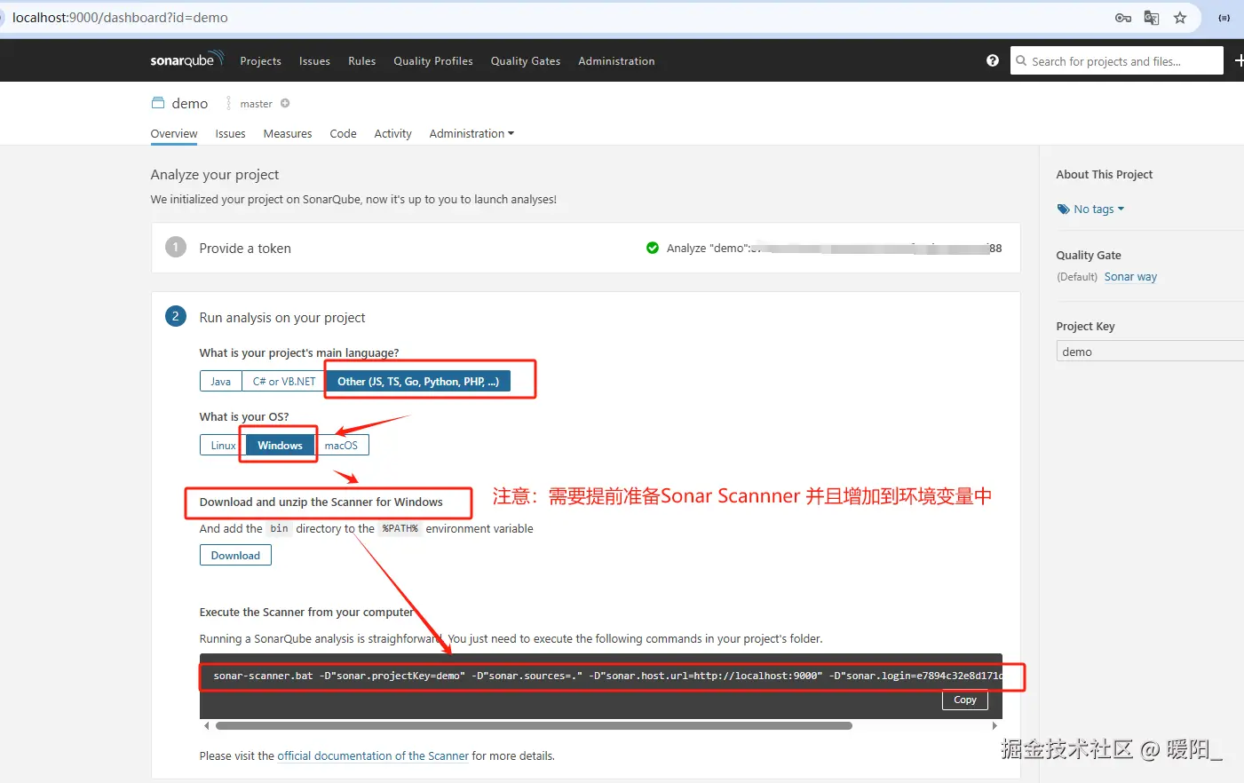Click the SonarQube logo
The height and width of the screenshot is (783, 1244).
tap(187, 59)
